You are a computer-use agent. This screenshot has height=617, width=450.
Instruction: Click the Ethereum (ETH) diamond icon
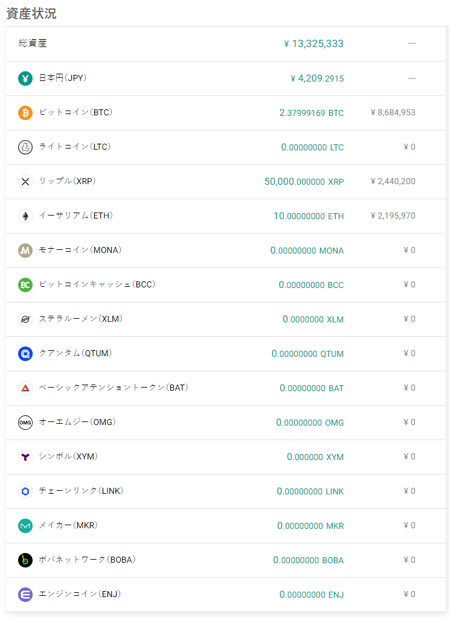click(x=25, y=216)
